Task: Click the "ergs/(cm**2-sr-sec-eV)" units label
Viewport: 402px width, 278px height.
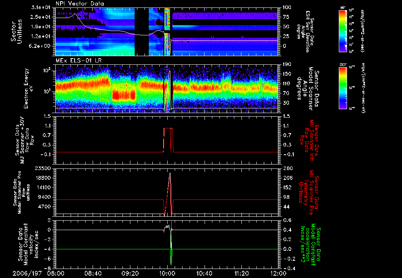Action: point(363,88)
